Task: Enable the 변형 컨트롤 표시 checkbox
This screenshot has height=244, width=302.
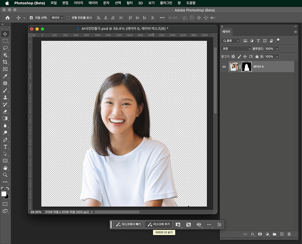Action: pos(68,18)
